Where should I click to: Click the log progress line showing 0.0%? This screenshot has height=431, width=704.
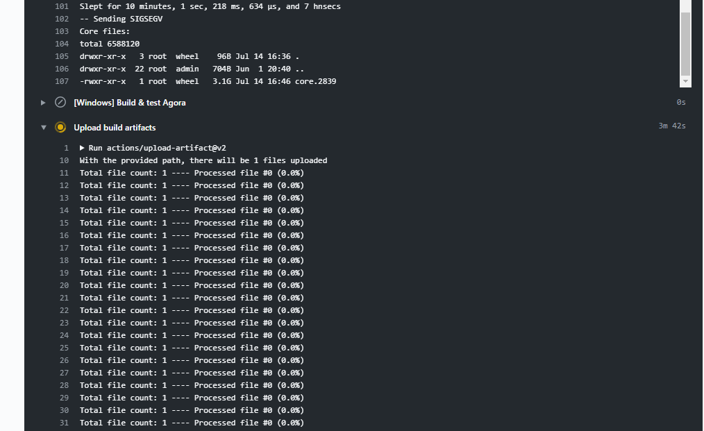[192, 172]
